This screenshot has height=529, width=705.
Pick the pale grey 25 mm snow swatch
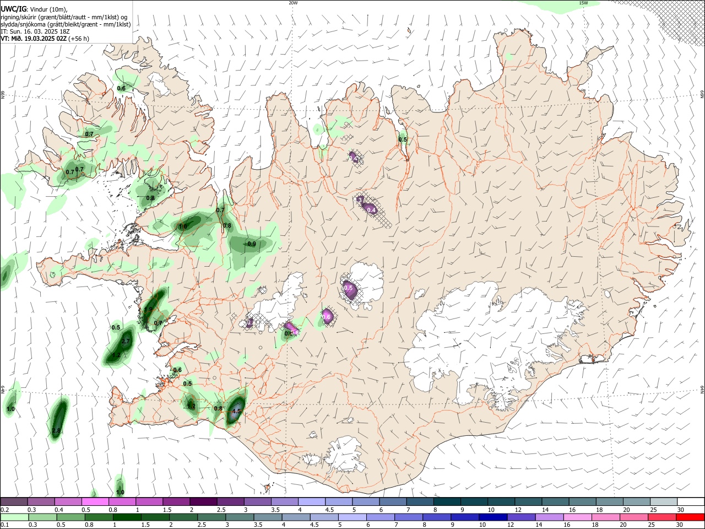(664, 501)
